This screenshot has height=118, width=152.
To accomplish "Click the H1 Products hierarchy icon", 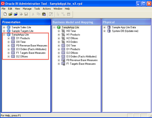I will click(63, 35).
